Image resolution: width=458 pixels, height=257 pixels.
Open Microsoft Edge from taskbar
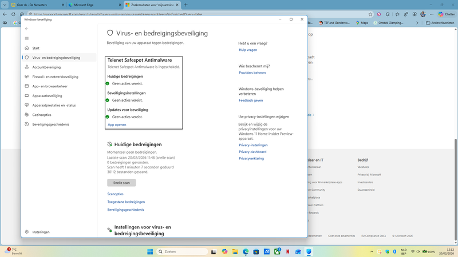pyautogui.click(x=246, y=252)
